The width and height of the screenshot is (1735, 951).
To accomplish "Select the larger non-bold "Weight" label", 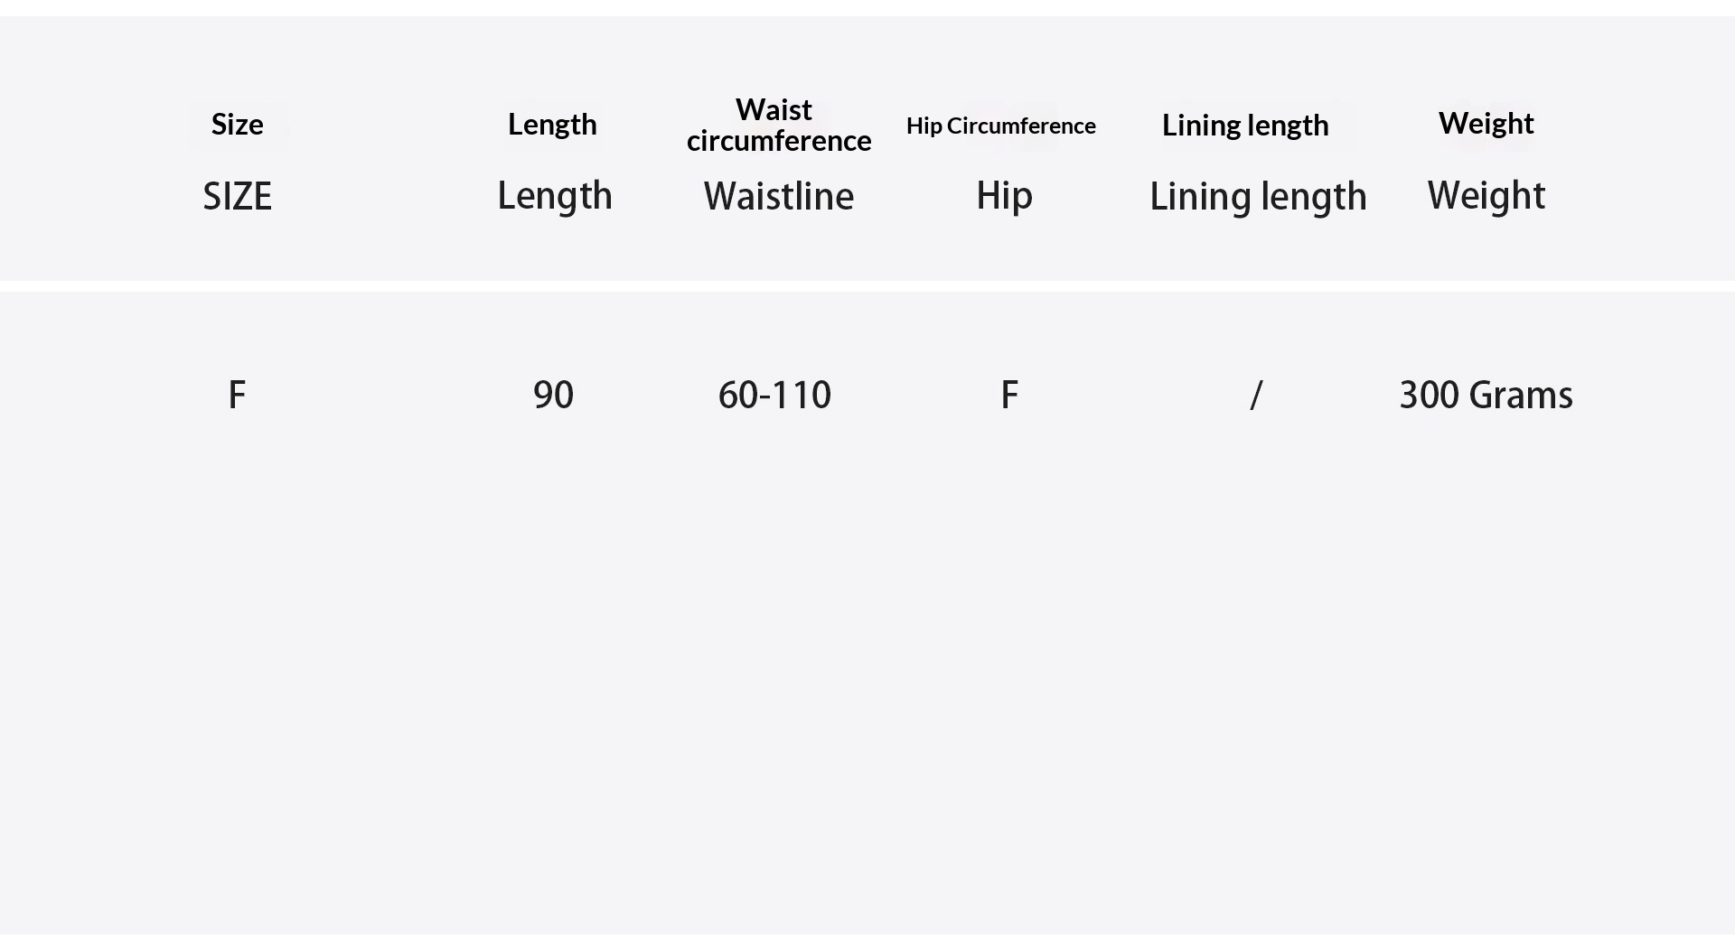I will tap(1486, 196).
